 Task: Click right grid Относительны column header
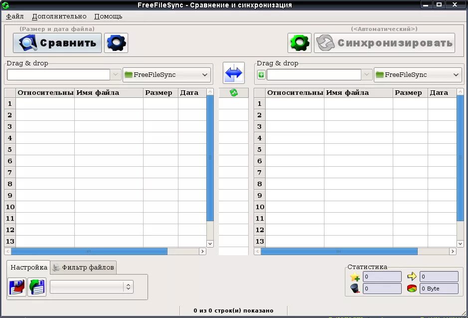click(x=295, y=93)
